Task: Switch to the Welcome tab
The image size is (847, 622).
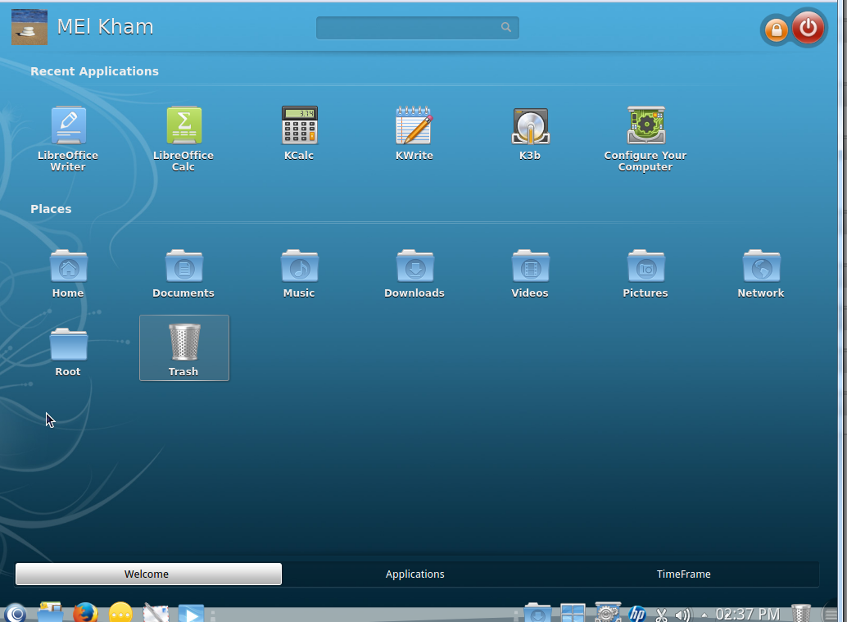Action: coord(148,574)
